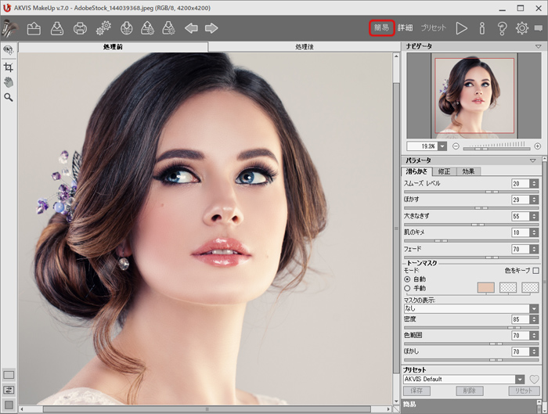The image size is (548, 414).
Task: Open preferences gear icon
Action: 522,28
